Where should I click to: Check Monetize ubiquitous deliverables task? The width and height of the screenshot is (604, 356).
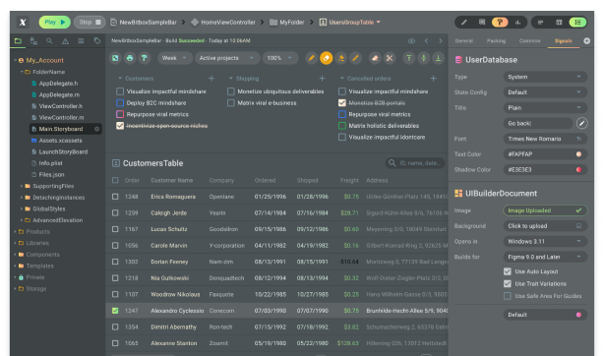coord(231,91)
